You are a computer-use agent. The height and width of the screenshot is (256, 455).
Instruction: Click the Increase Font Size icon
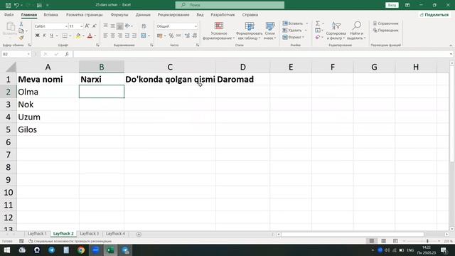(x=87, y=26)
